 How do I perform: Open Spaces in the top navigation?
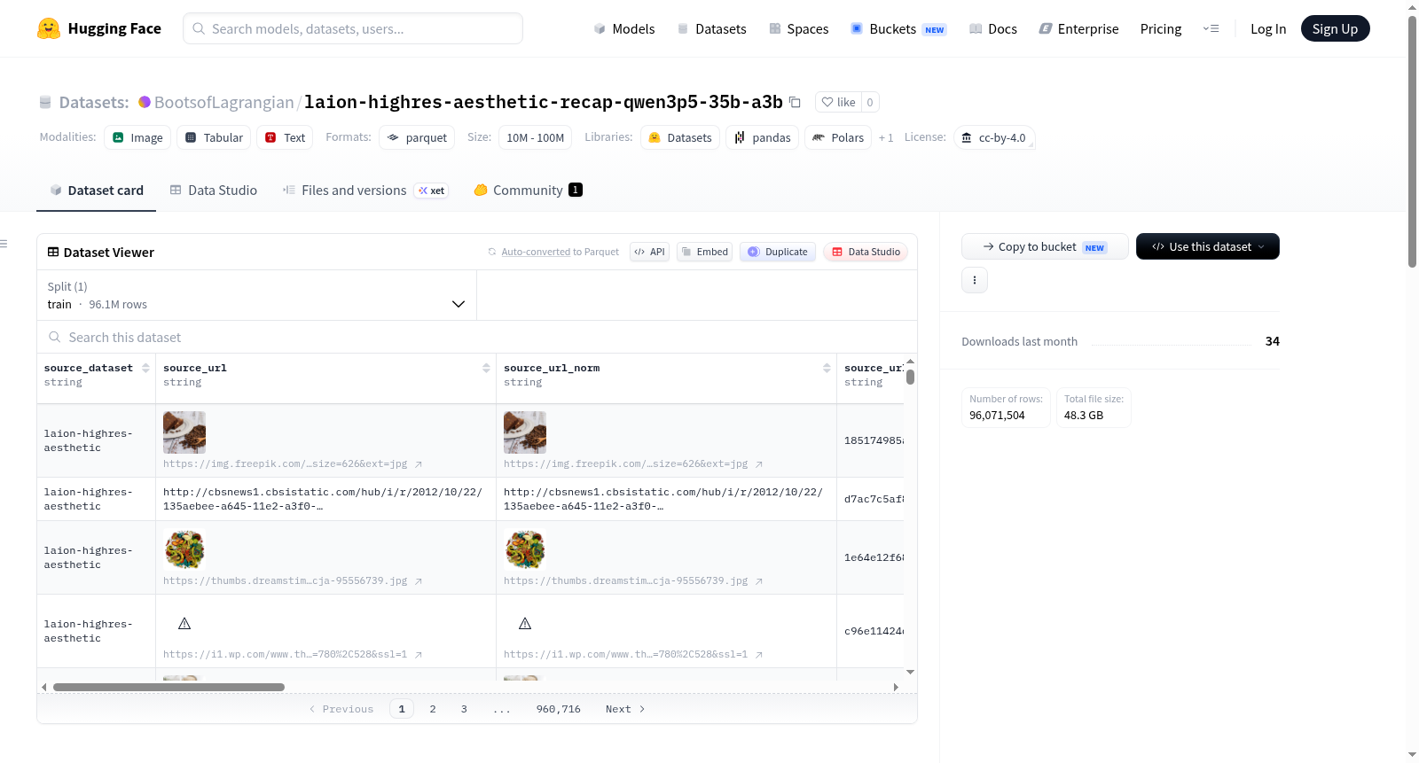[799, 28]
